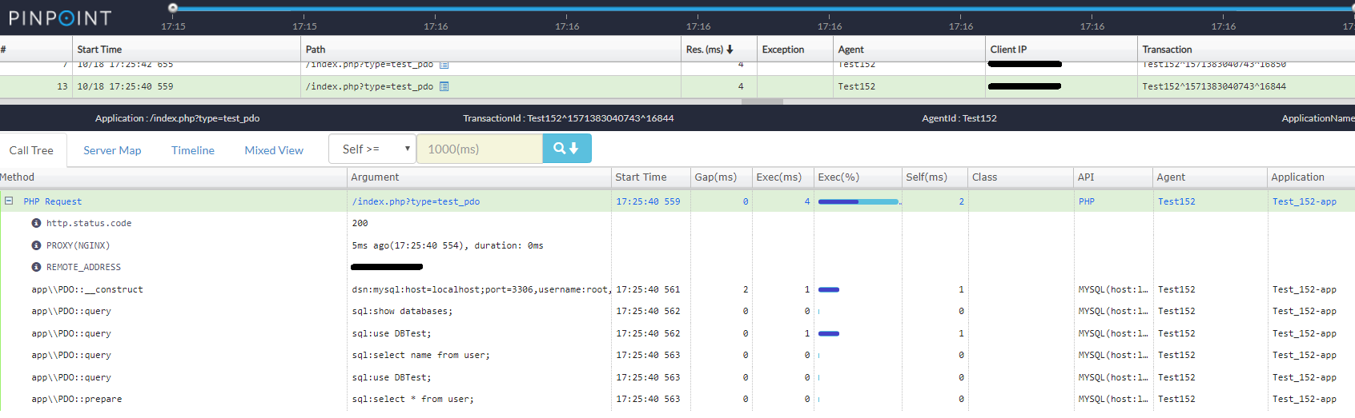The height and width of the screenshot is (418, 1355).
Task: Click /index.php?type=test_pdo argument in call tree
Action: 416,201
